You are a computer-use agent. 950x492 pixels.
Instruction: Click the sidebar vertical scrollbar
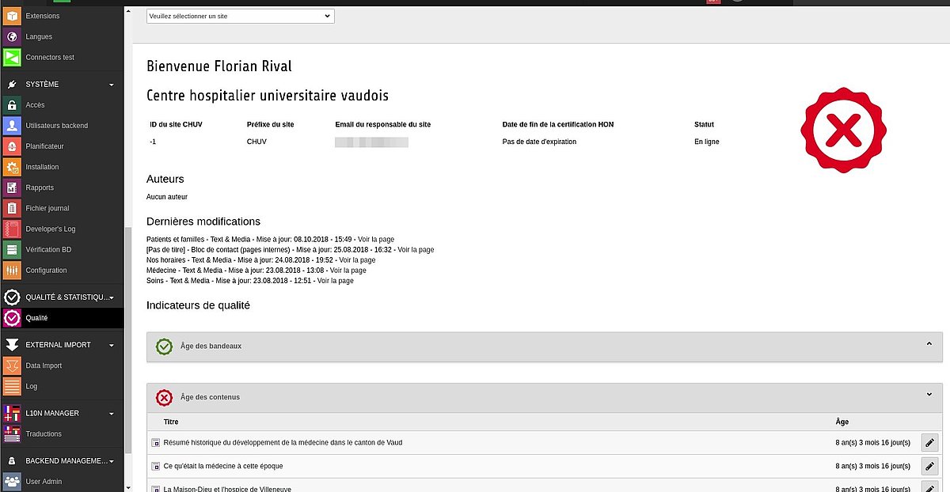(x=127, y=340)
